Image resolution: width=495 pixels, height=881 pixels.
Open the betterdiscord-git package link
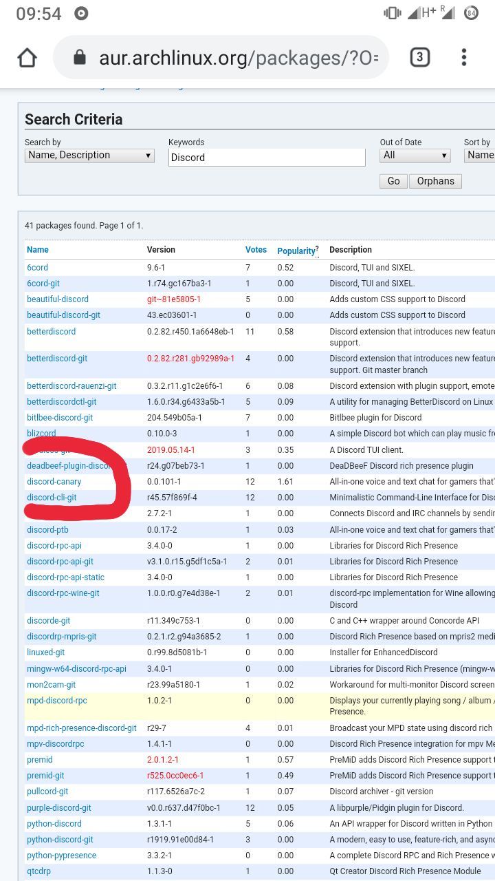click(57, 359)
